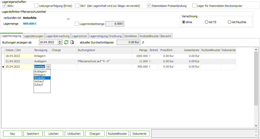This screenshot has width=260, height=139.
Task: Open the Stücklisten tab
Action: (131, 36)
